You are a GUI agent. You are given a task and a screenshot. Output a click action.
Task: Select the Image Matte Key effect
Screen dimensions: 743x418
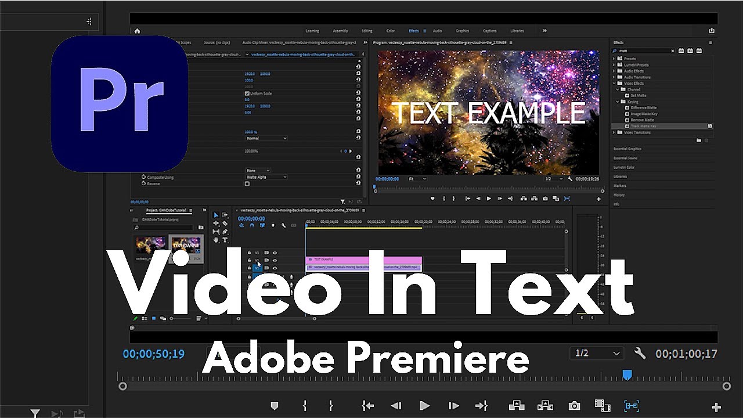click(x=644, y=114)
